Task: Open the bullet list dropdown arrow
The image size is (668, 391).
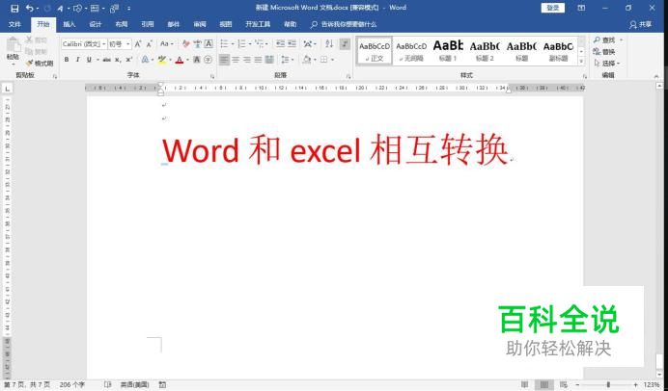Action: coord(233,43)
